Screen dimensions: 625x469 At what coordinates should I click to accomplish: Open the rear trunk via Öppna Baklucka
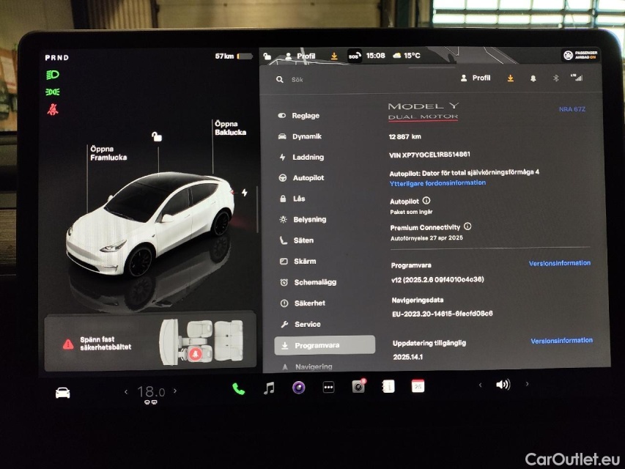click(x=230, y=128)
